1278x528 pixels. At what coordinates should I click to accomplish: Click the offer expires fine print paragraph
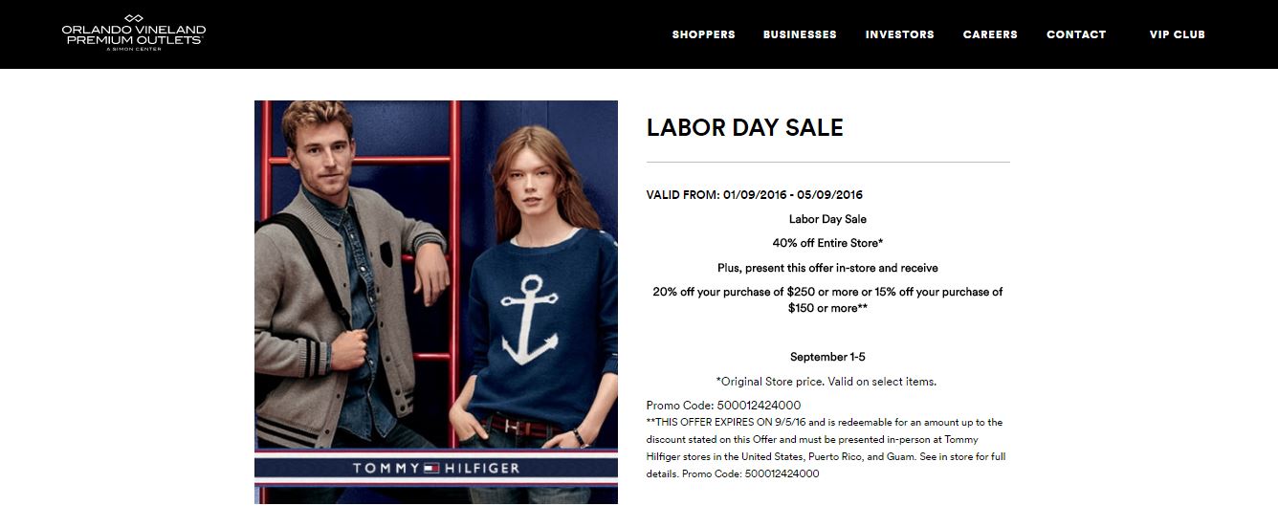pyautogui.click(x=826, y=448)
